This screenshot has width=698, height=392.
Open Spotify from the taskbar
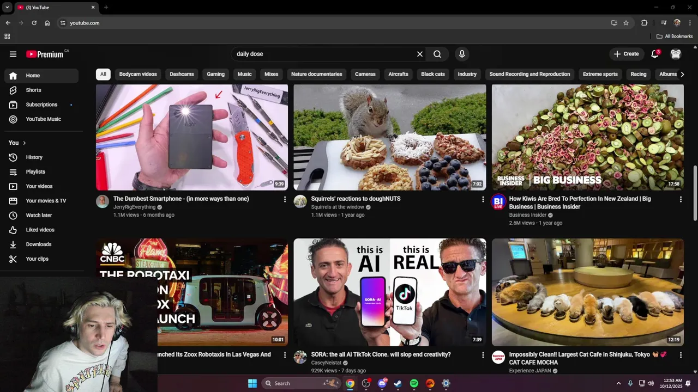coord(414,383)
